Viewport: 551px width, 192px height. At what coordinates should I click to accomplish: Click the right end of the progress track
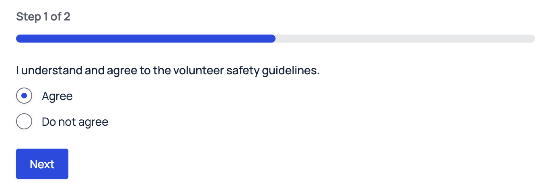[531, 39]
